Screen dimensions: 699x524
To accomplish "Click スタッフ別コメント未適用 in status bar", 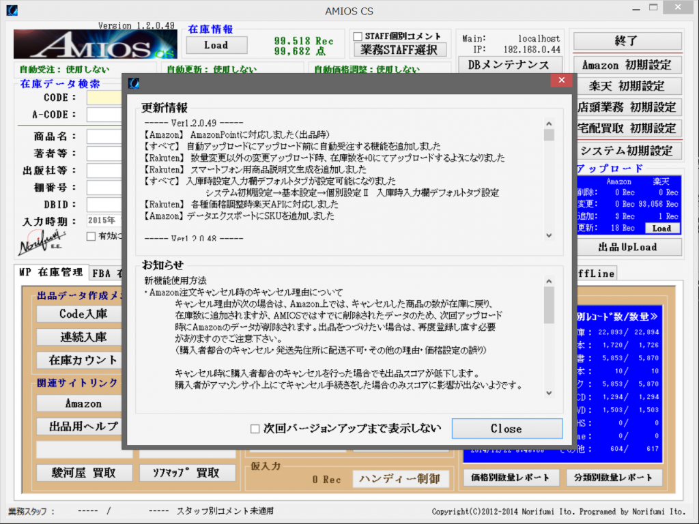I will click(225, 511).
